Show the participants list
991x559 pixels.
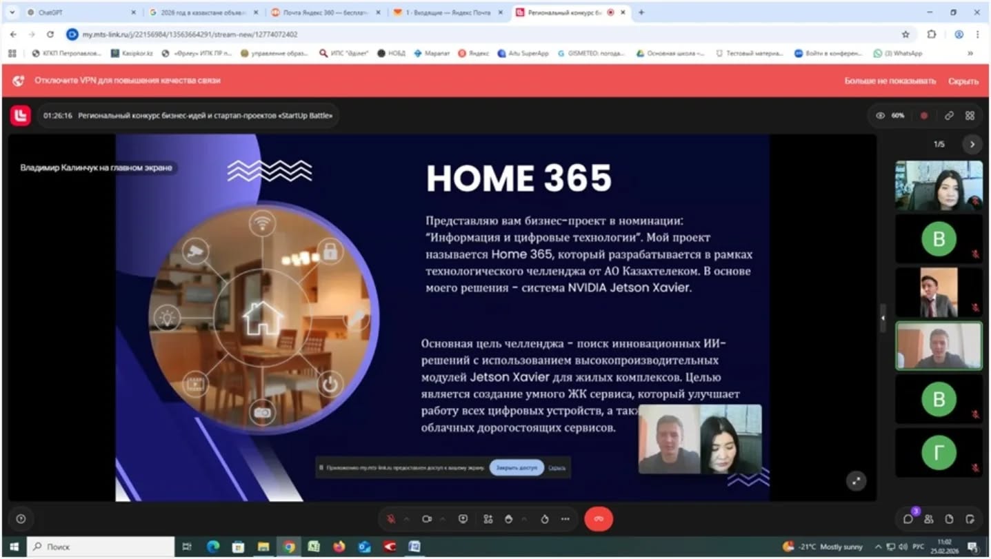click(929, 519)
